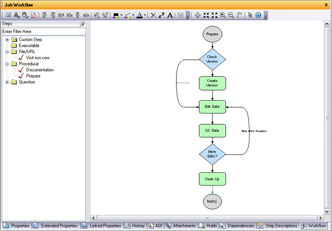Select the Visit esri.com step
This screenshot has width=332, height=231.
37,58
